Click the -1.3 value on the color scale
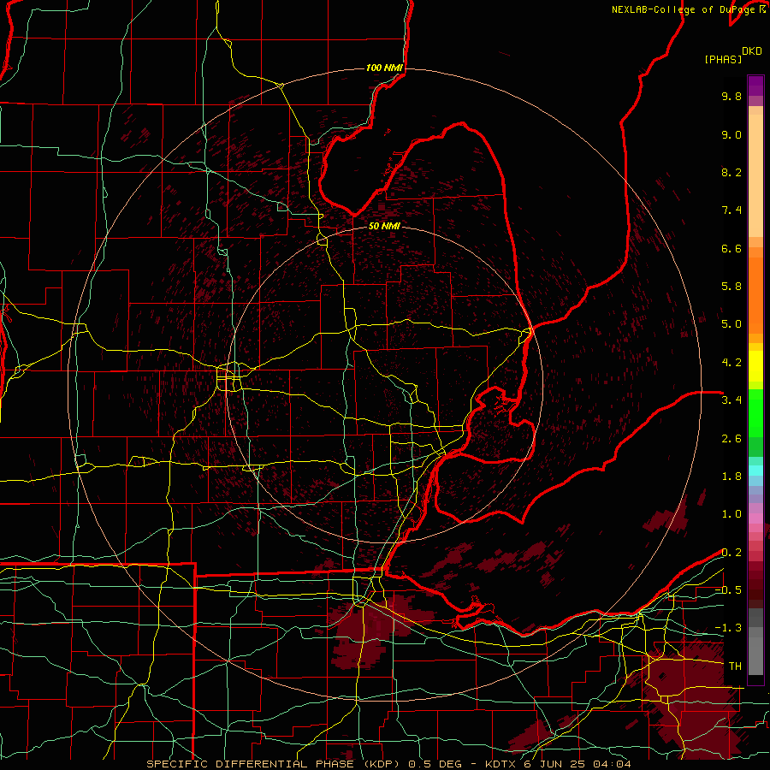Viewport: 770px width, 770px height. point(728,628)
